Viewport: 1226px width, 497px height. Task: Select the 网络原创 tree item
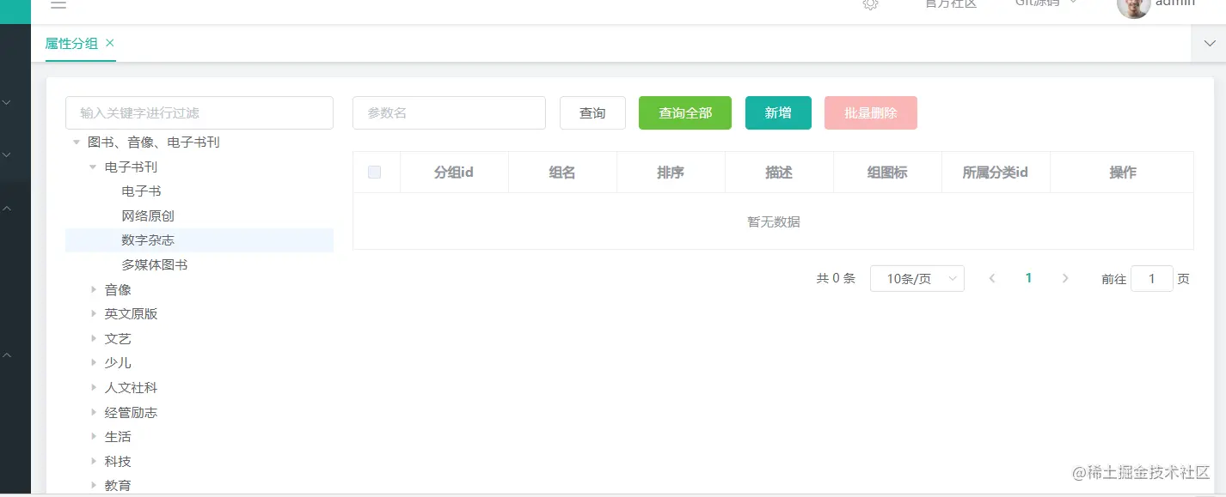[x=148, y=216]
